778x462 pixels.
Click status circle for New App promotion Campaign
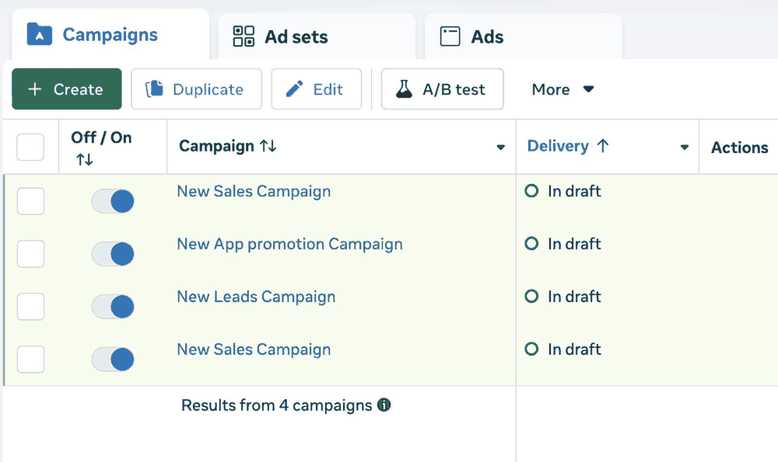[531, 244]
